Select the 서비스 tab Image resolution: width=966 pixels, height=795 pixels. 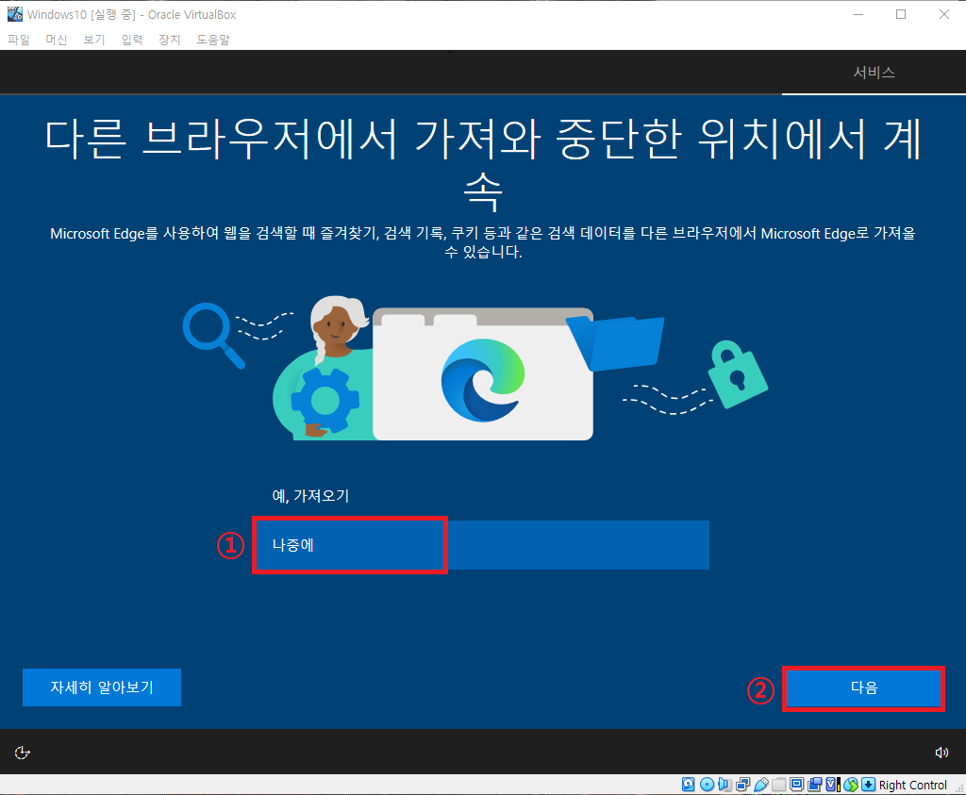[x=874, y=72]
